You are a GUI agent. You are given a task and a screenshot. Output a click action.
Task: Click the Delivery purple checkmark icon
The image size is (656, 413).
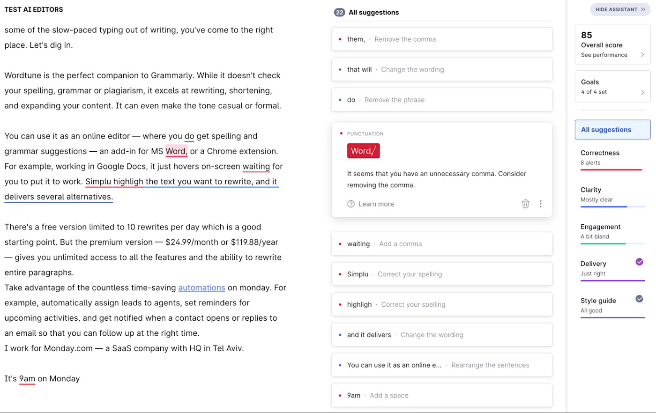[x=639, y=262]
